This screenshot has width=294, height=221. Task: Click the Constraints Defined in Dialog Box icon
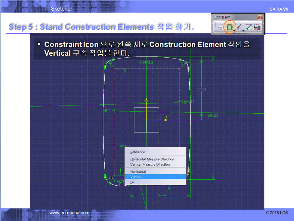(221, 27)
